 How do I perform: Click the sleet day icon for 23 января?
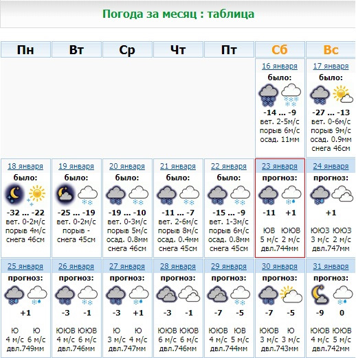coord(291,195)
